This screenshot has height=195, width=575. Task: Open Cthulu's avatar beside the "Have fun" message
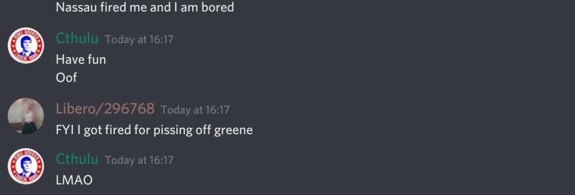coord(26,46)
